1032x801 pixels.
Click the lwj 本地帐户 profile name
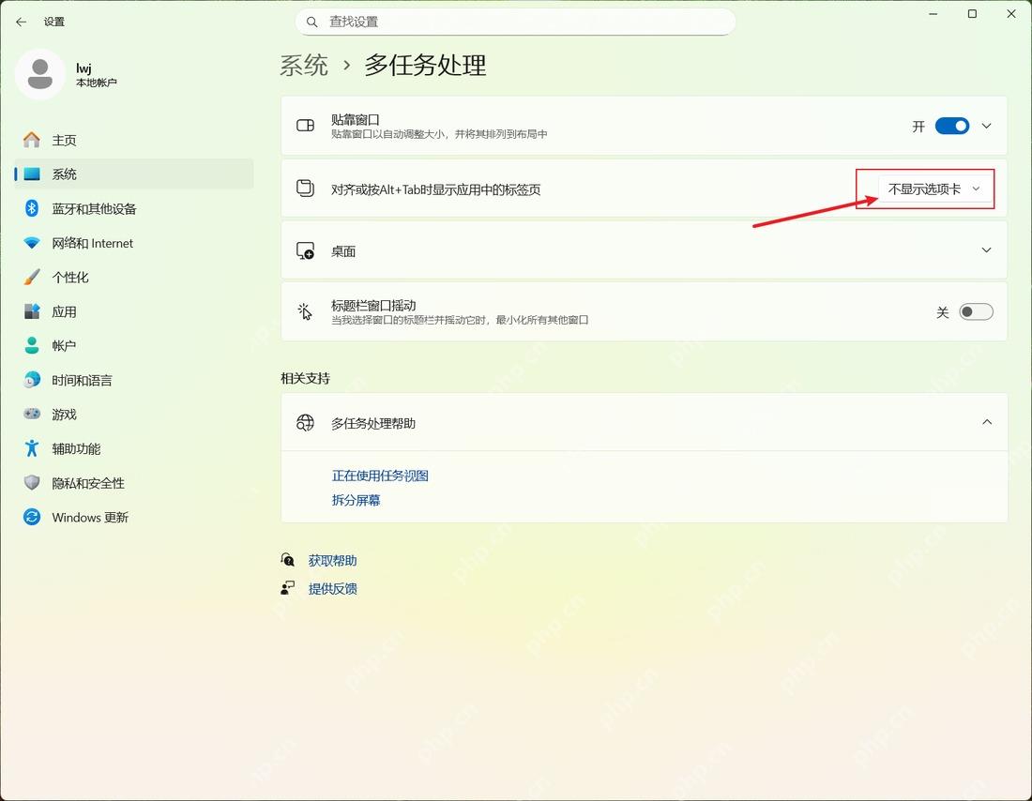(x=96, y=74)
